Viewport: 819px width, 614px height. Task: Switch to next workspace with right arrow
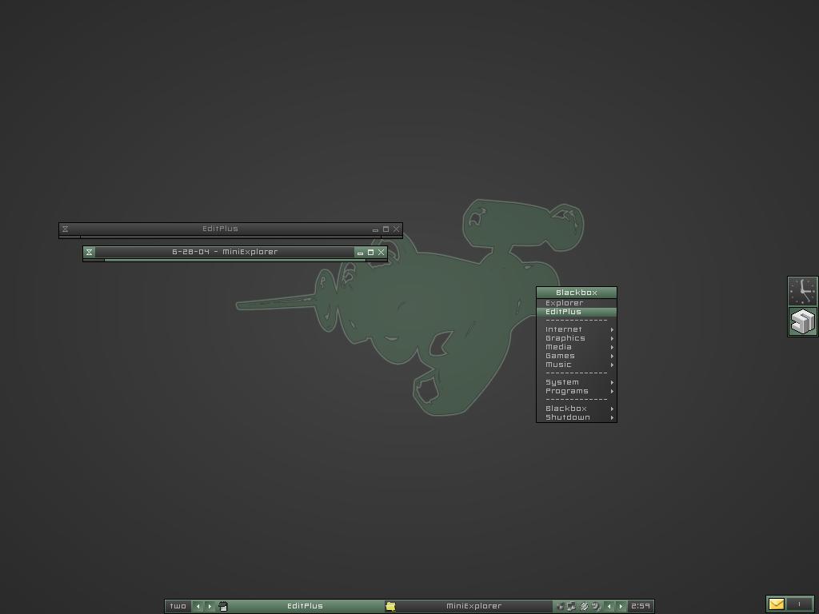click(x=210, y=606)
